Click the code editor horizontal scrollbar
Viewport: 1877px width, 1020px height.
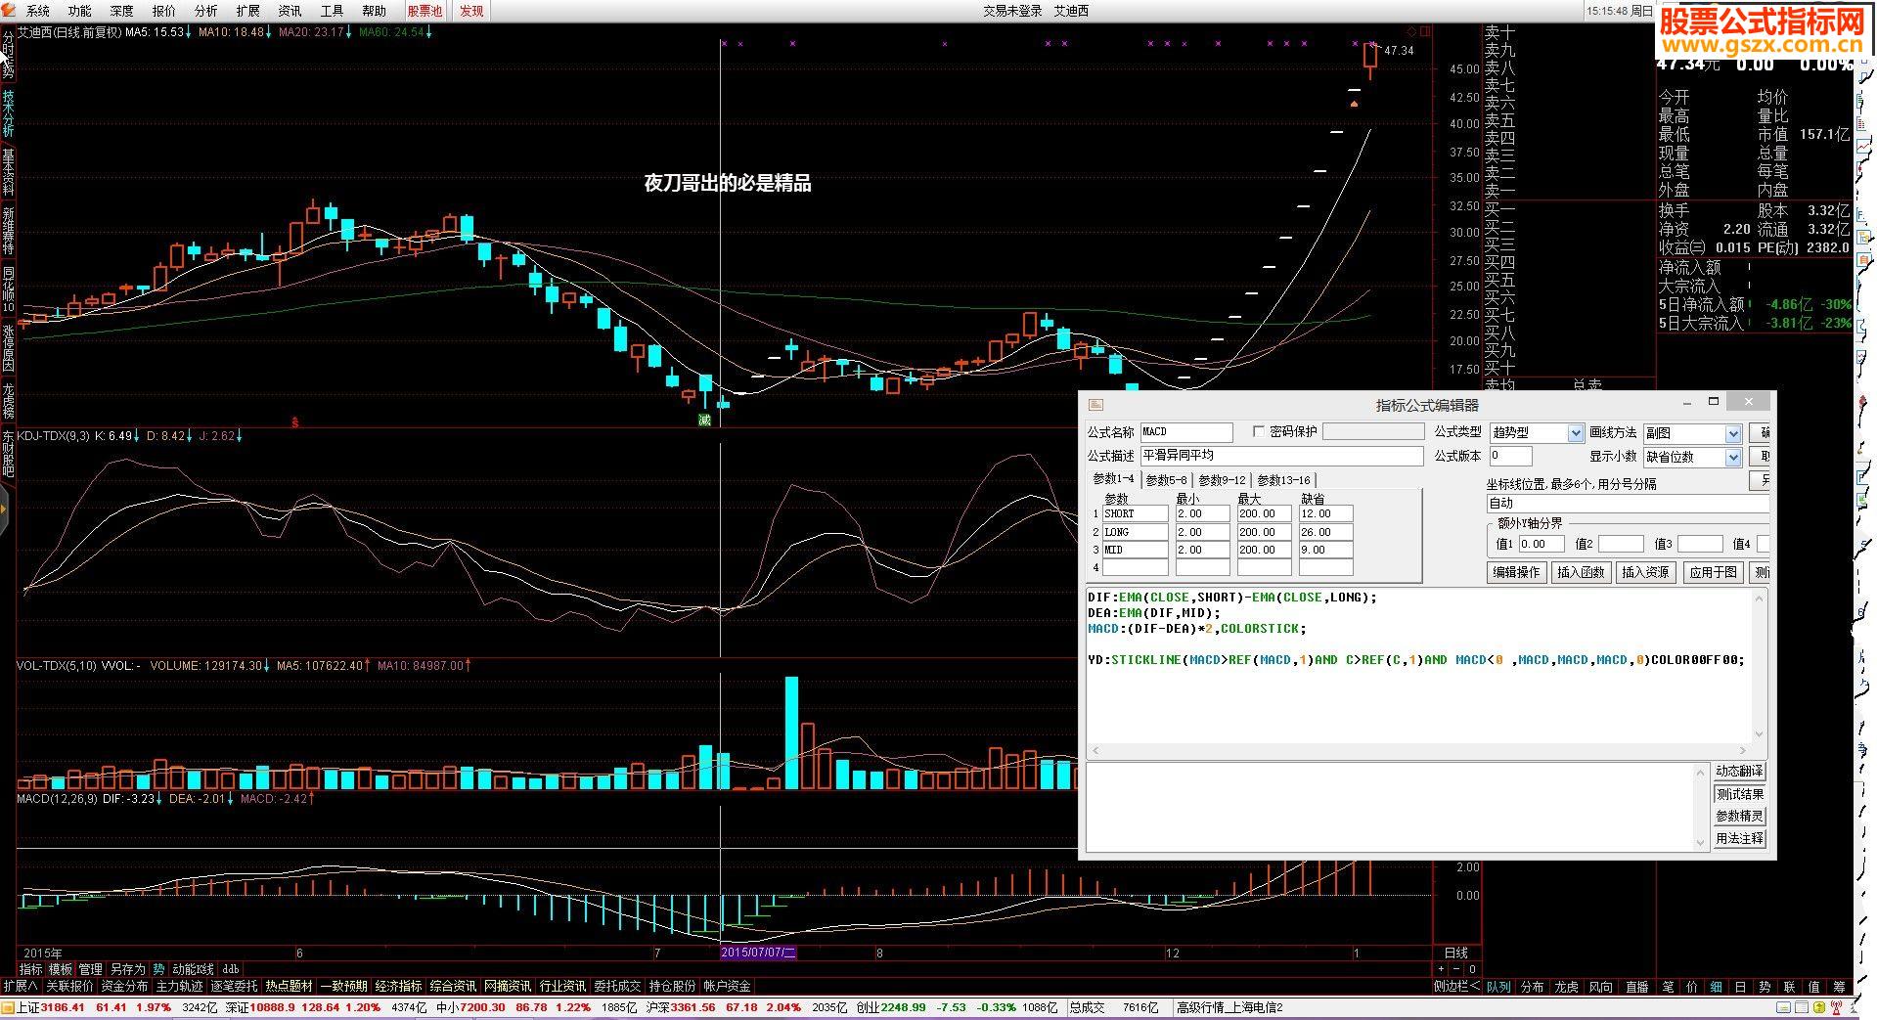click(x=1421, y=750)
